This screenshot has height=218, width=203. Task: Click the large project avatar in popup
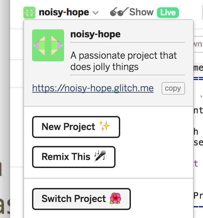coord(48,45)
